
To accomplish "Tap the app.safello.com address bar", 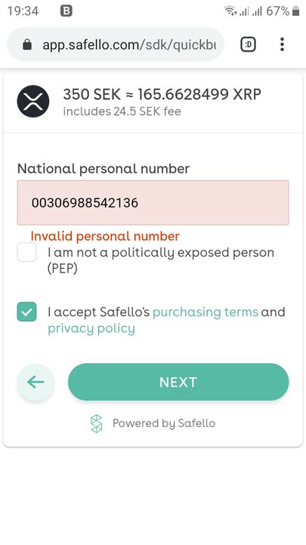I will pyautogui.click(x=116, y=44).
